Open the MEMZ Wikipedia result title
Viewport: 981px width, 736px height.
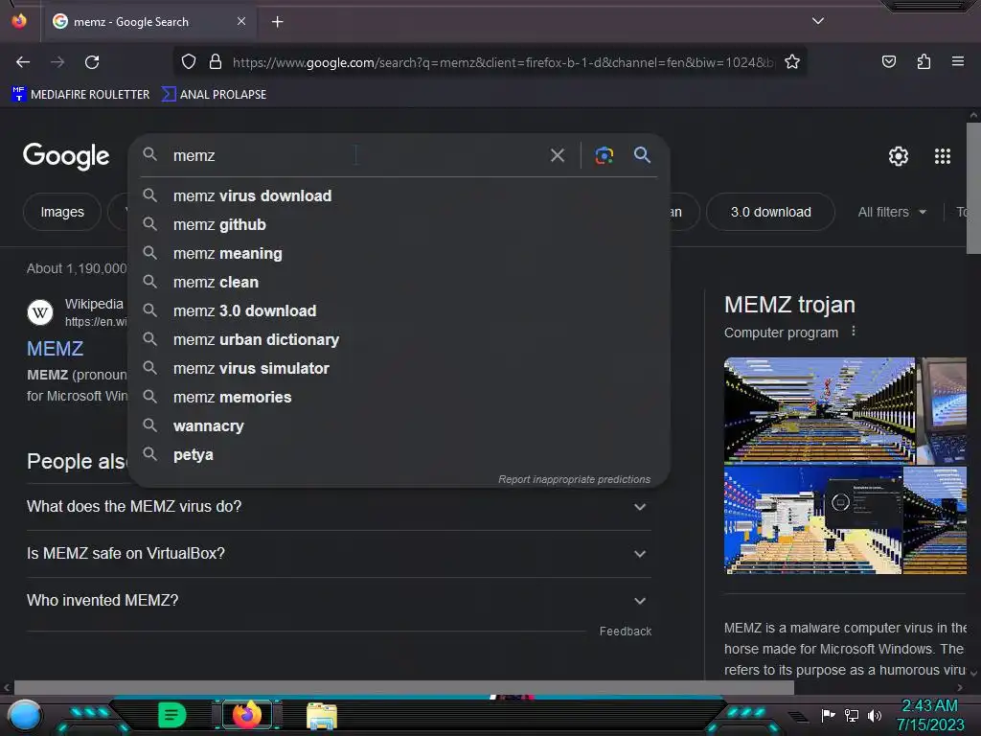point(55,349)
